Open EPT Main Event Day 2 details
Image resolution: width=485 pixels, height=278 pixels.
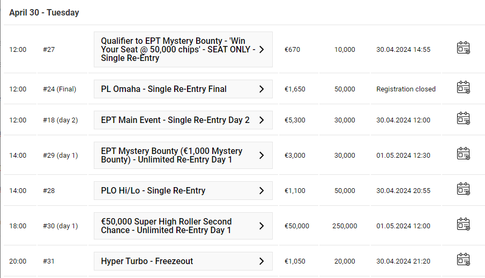[x=183, y=120]
